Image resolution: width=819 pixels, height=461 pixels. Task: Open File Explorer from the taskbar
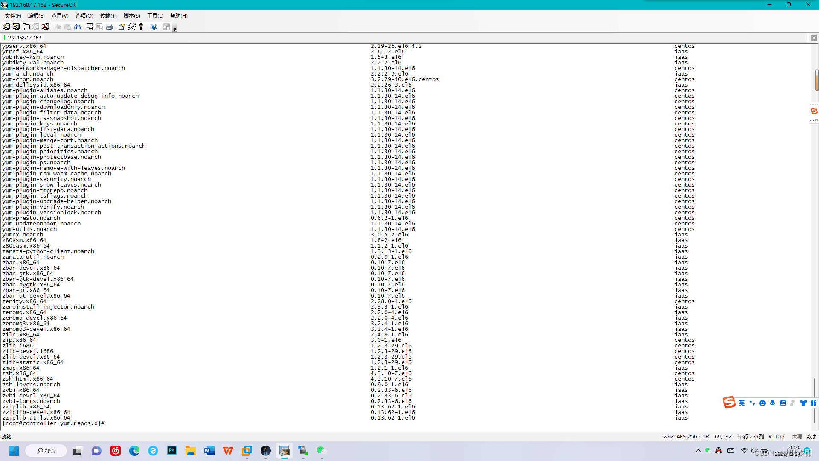191,450
